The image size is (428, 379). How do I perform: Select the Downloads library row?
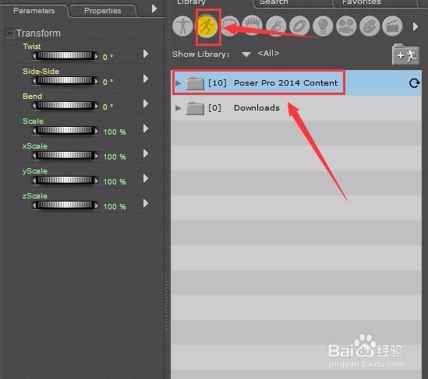coord(296,108)
